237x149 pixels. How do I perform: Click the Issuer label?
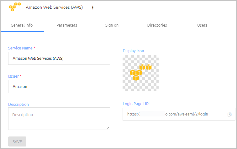pyautogui.click(x=13, y=76)
